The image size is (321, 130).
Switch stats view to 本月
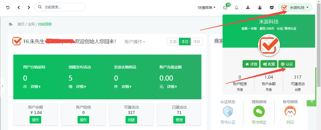coord(185,42)
